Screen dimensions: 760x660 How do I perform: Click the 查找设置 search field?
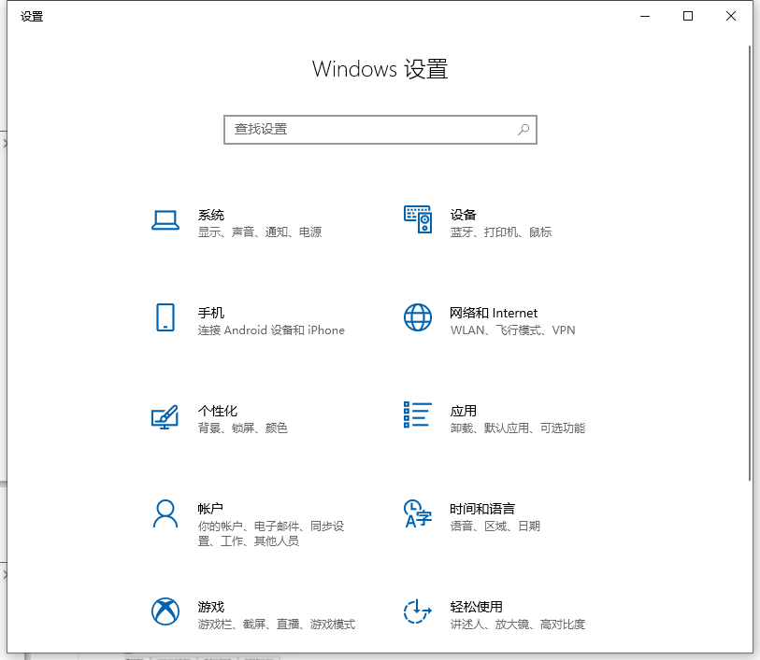380,130
